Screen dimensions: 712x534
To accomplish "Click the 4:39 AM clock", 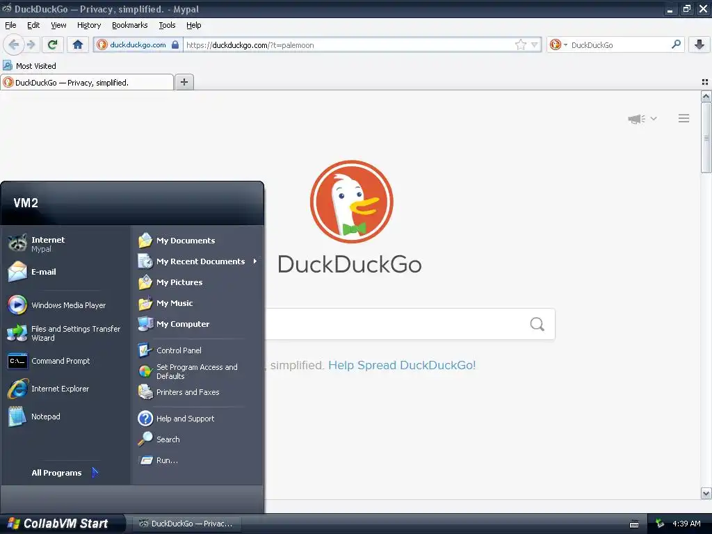I will pyautogui.click(x=686, y=524).
